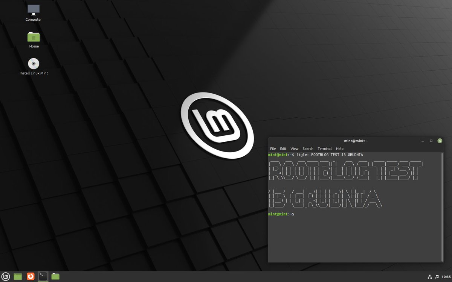Open the network tray icon
Viewport: 452px width, 282px height.
pyautogui.click(x=430, y=277)
